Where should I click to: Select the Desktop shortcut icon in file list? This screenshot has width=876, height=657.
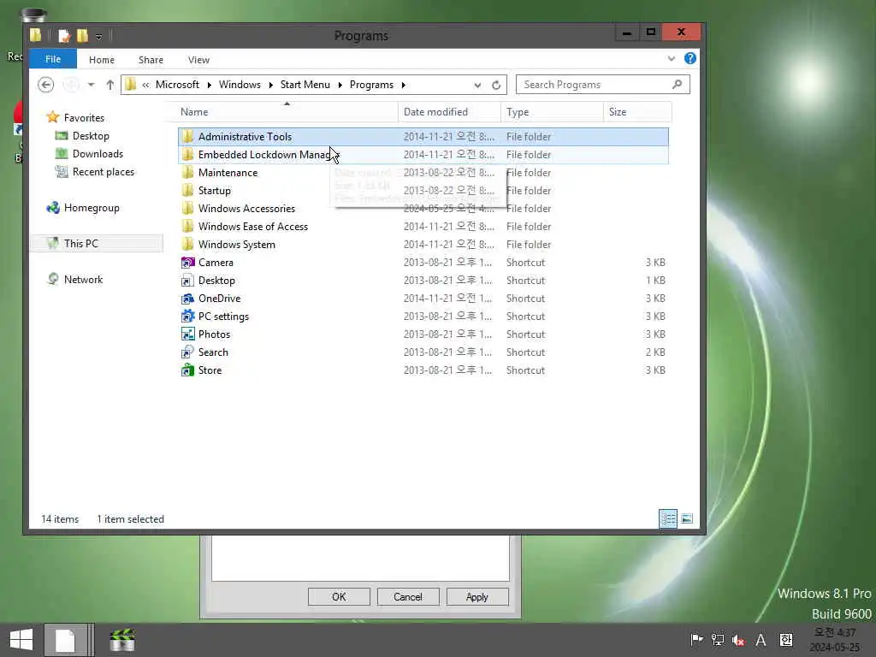[187, 280]
